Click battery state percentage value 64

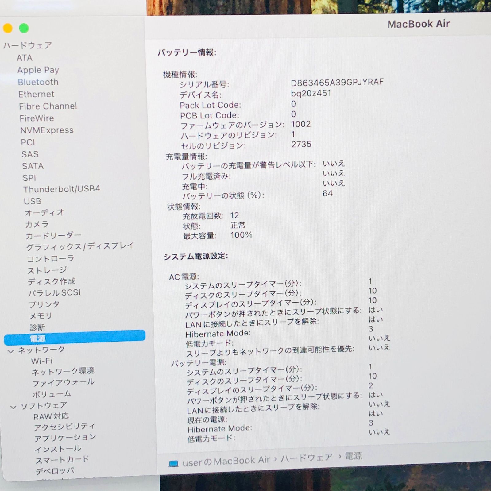tap(327, 193)
